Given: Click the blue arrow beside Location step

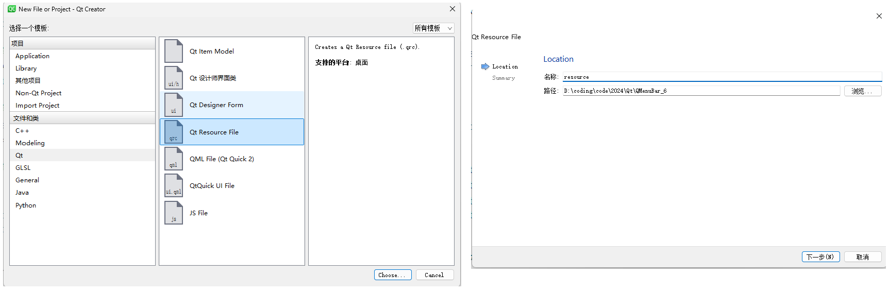Looking at the screenshot, I should (x=485, y=66).
